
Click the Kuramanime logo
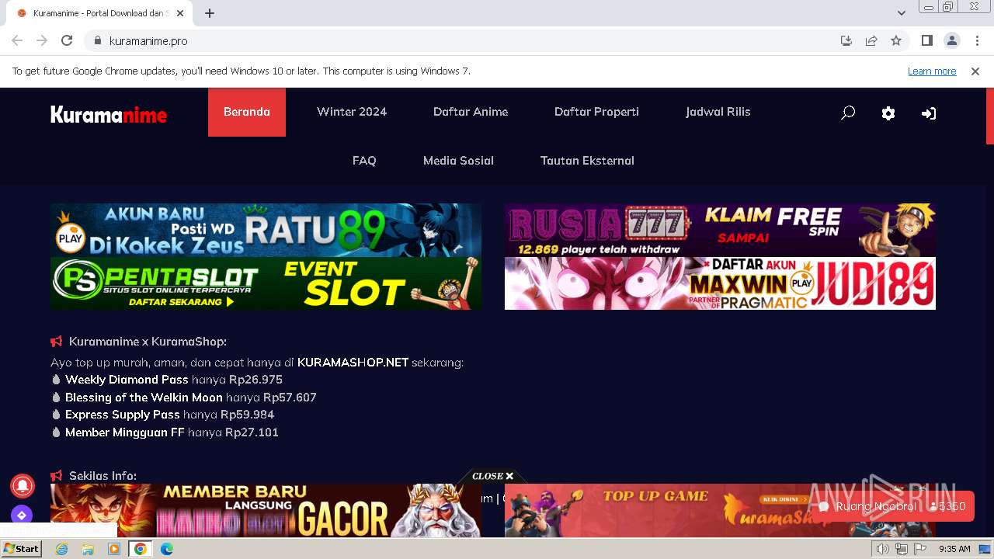(x=109, y=115)
